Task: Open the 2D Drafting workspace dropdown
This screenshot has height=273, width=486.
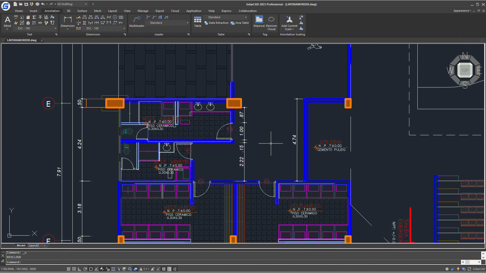Action: click(x=86, y=4)
